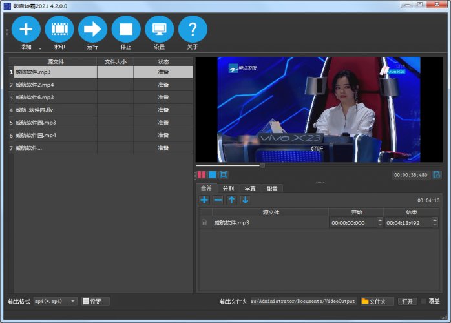Screen dimensions: 451x323
Task: Click the 源文件 column header in file list
Action: pyautogui.click(x=56, y=61)
